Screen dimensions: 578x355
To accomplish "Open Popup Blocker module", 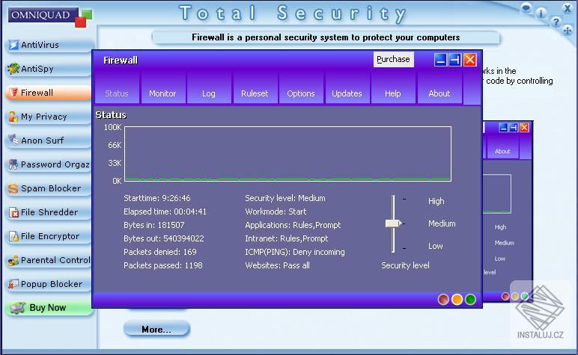I will pyautogui.click(x=49, y=284).
